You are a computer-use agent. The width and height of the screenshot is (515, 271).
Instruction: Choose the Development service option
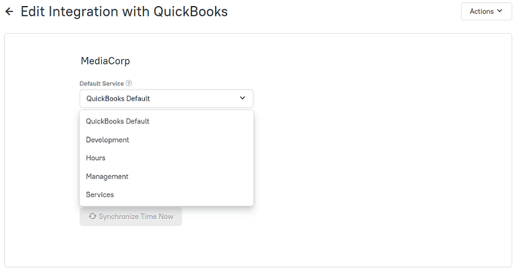[x=166, y=140]
